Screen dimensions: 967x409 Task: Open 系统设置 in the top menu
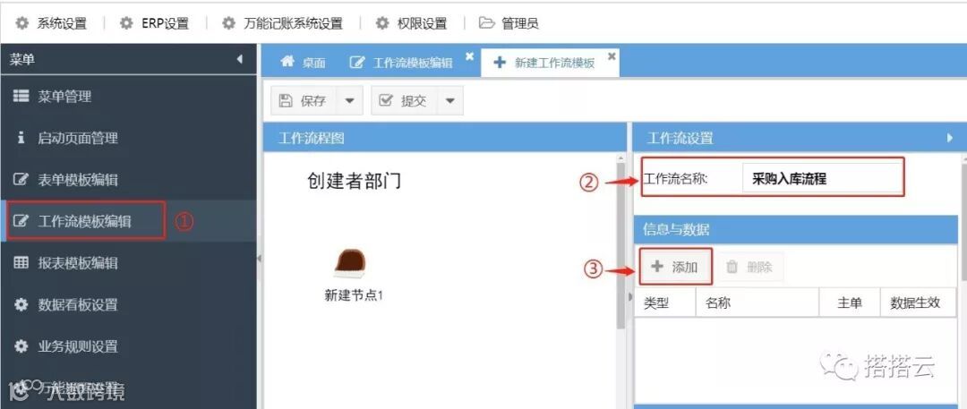(x=52, y=23)
